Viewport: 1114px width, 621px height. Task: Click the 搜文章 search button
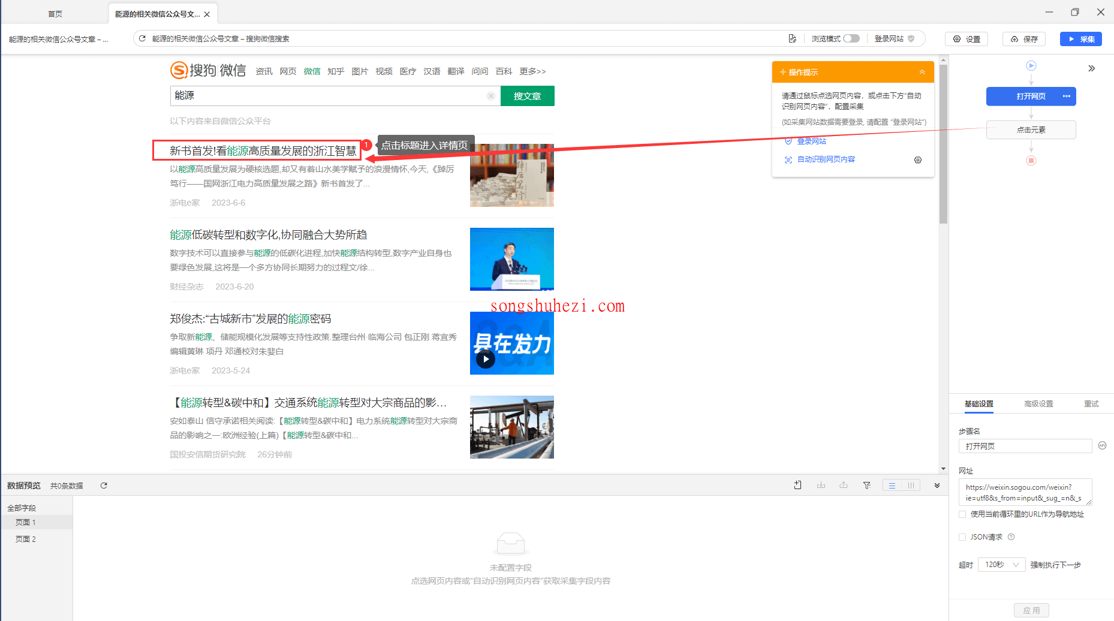point(527,96)
